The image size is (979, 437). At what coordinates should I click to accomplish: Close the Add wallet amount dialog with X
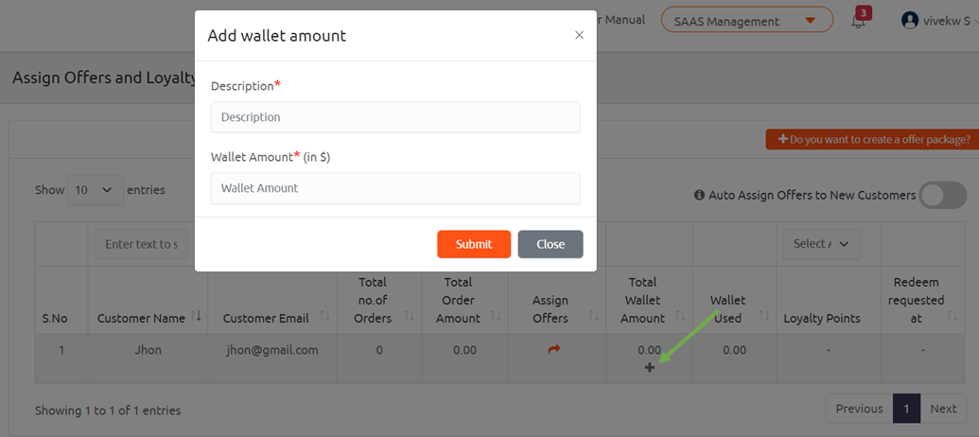pos(579,36)
